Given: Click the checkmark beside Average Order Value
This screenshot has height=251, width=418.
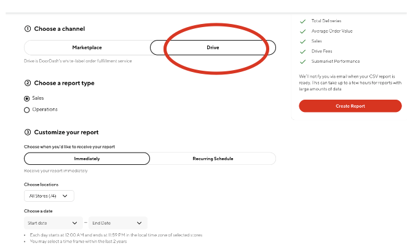Looking at the screenshot, I should [302, 31].
